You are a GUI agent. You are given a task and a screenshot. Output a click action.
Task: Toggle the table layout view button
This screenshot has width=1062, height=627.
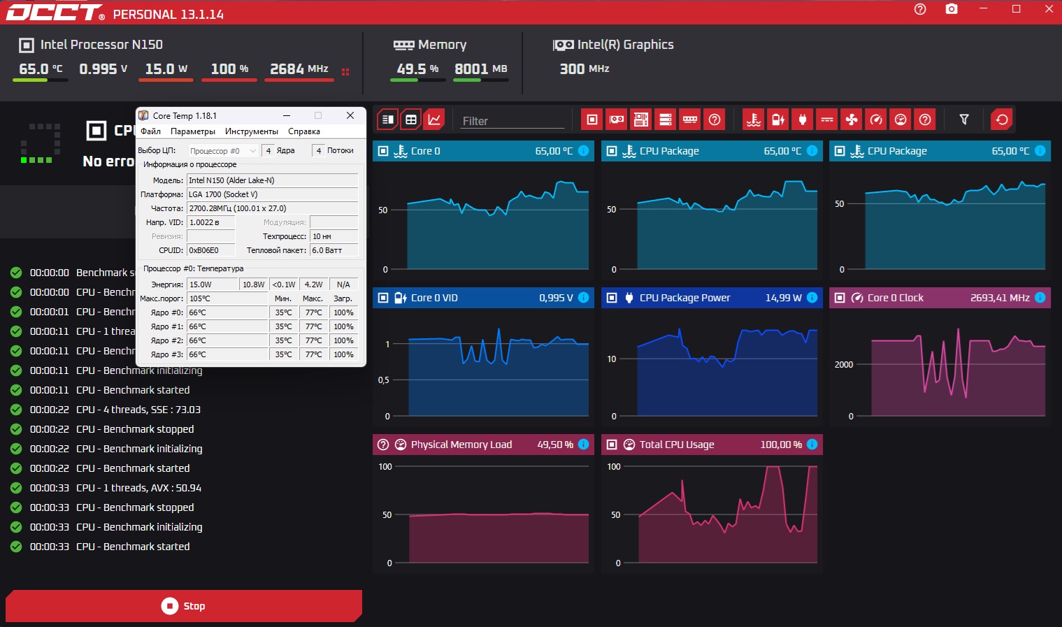(x=411, y=120)
